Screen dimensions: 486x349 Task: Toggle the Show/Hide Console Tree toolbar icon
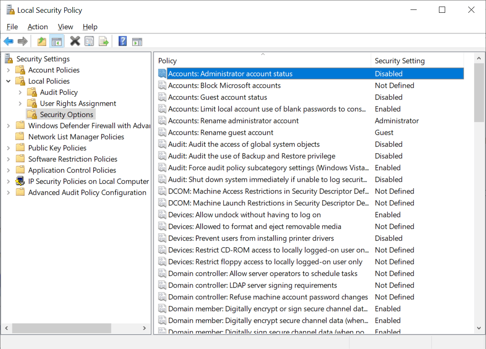pos(57,41)
